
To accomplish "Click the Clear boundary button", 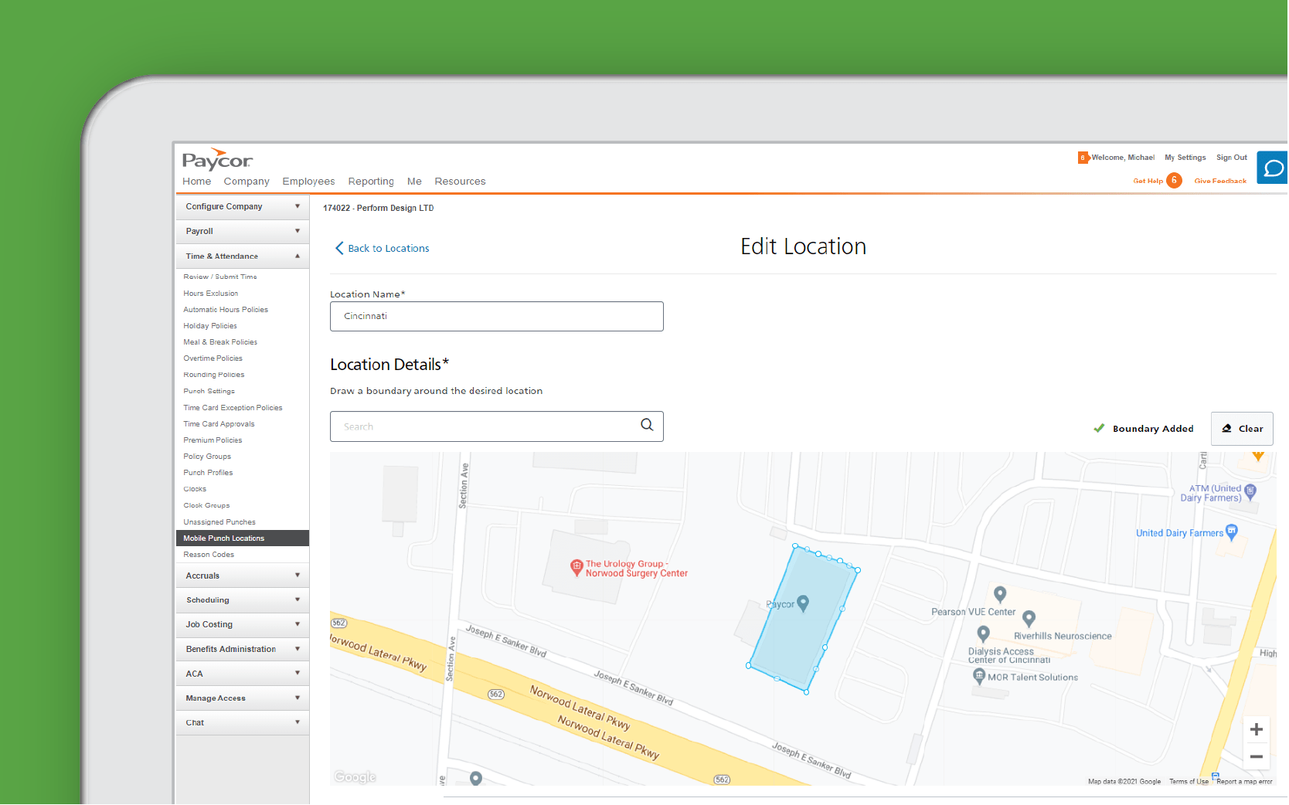I will [1242, 429].
